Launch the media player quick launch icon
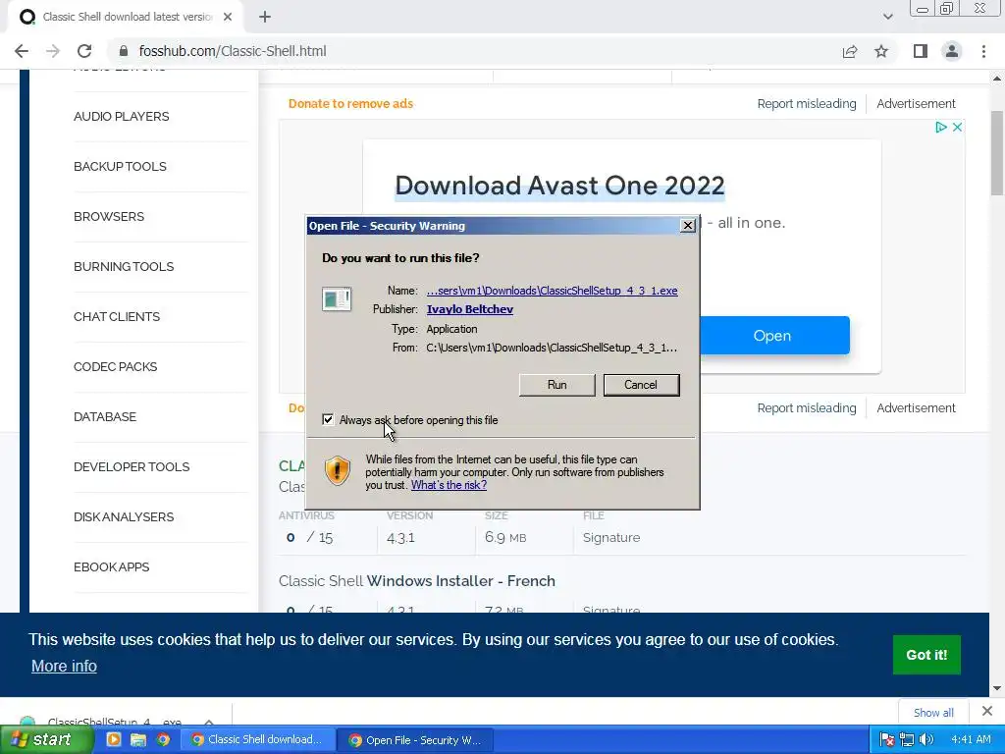 tap(114, 740)
